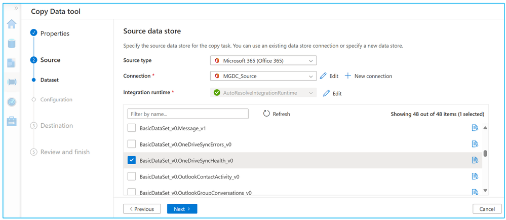Go to the Properties wizard step
The image size is (506, 220).
[55, 33]
